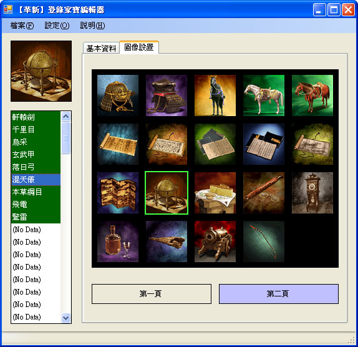Open the 說明(H) menu
Viewport: 358px width, 347px height.
pyautogui.click(x=92, y=26)
